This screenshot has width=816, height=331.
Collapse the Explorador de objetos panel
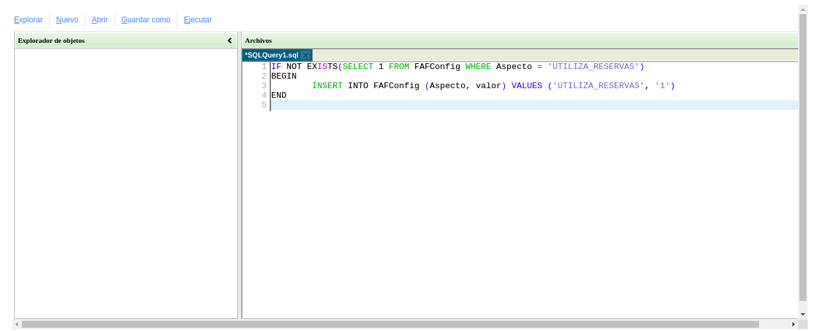[230, 40]
